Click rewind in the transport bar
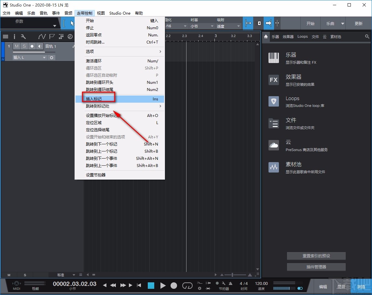The width and height of the screenshot is (372, 295). (x=113, y=285)
